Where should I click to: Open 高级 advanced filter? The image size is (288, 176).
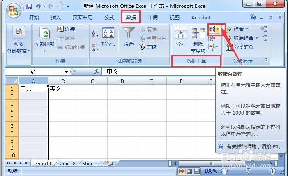pos(148,47)
